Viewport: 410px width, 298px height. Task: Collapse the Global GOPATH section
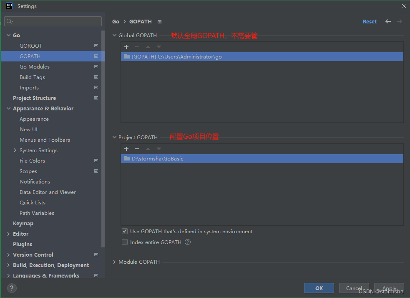coord(114,35)
